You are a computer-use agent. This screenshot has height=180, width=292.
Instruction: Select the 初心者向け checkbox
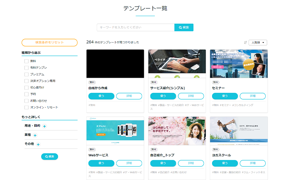[26, 88]
